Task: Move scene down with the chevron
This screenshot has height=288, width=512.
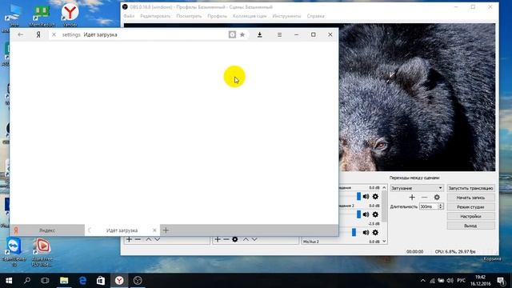Action: point(158,239)
